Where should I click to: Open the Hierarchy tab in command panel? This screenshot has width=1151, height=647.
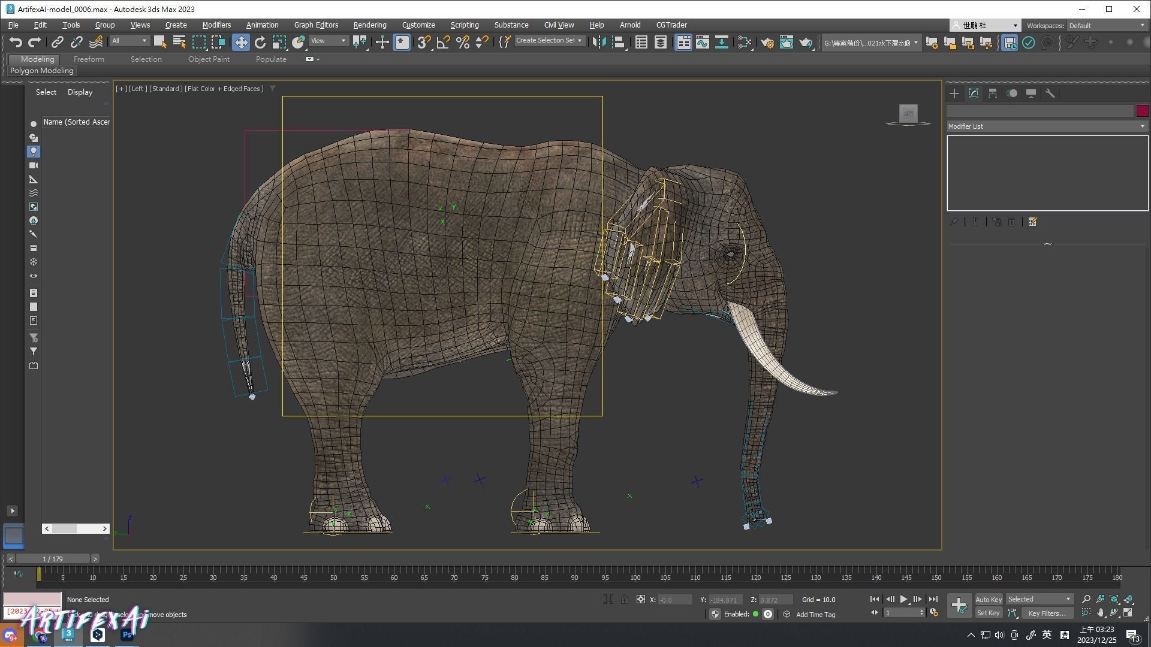click(x=993, y=93)
